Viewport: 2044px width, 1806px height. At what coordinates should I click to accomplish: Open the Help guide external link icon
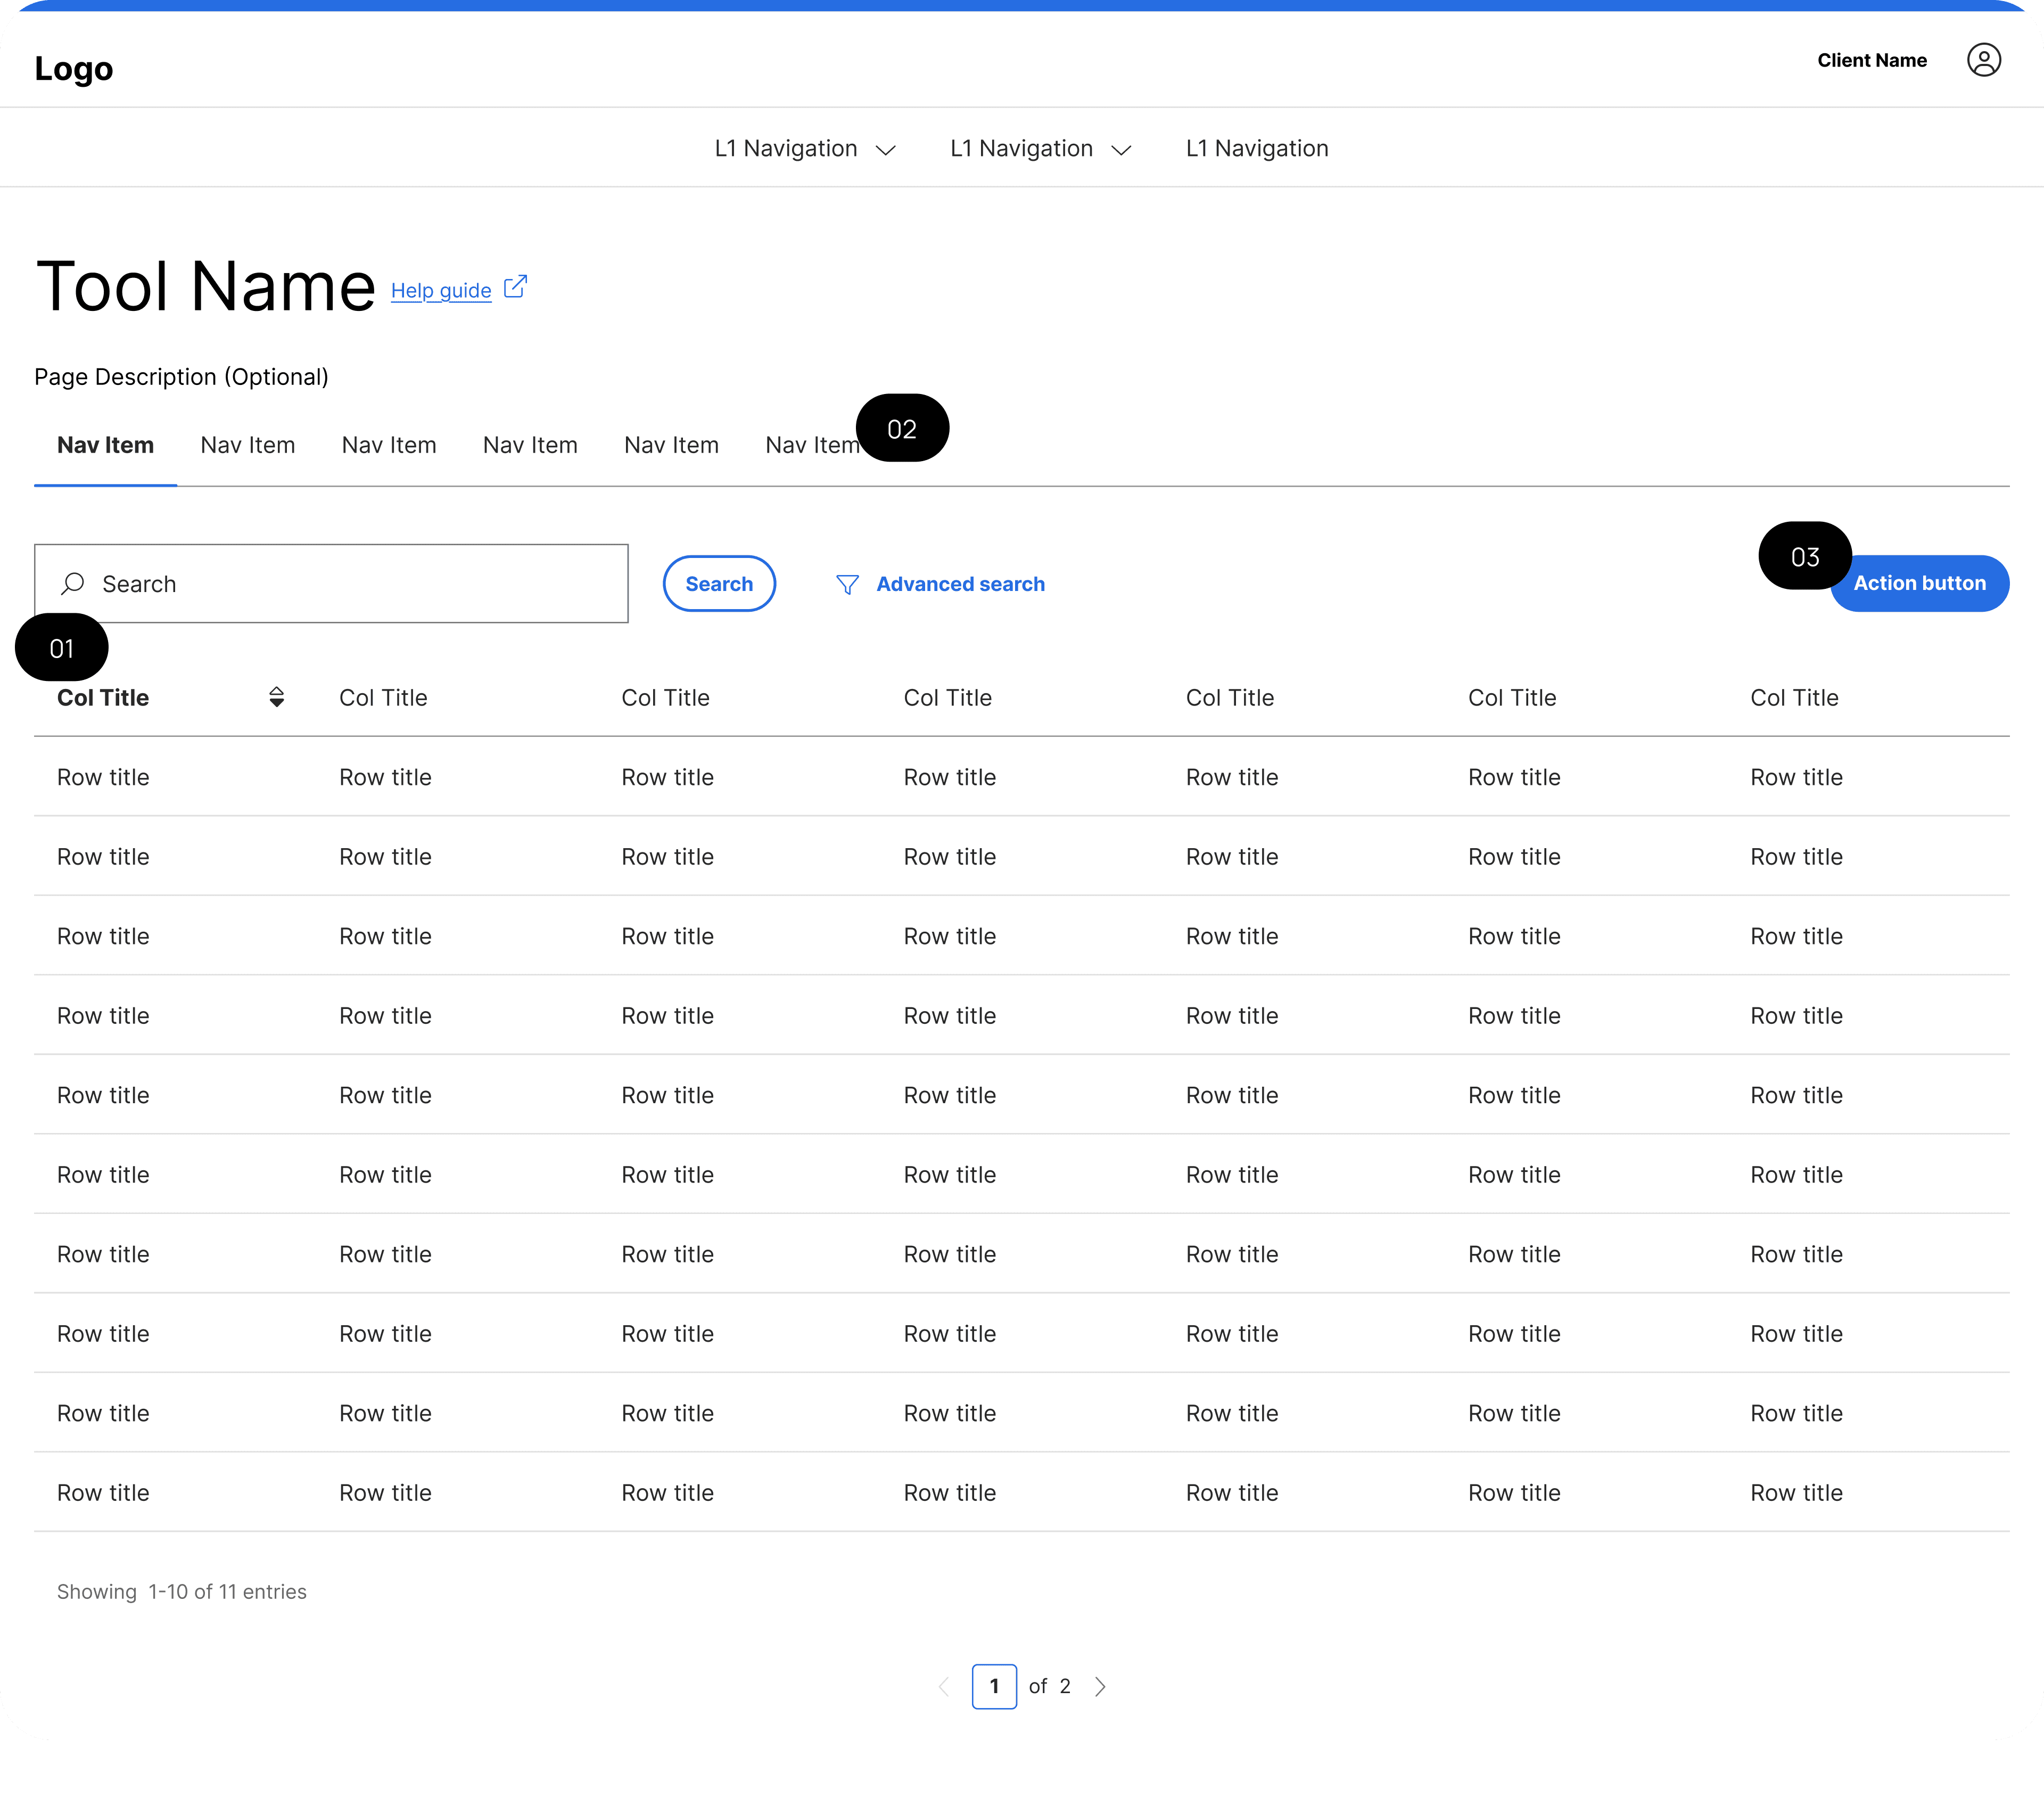coord(515,287)
